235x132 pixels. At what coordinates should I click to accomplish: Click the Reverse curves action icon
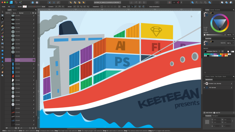point(88,7)
